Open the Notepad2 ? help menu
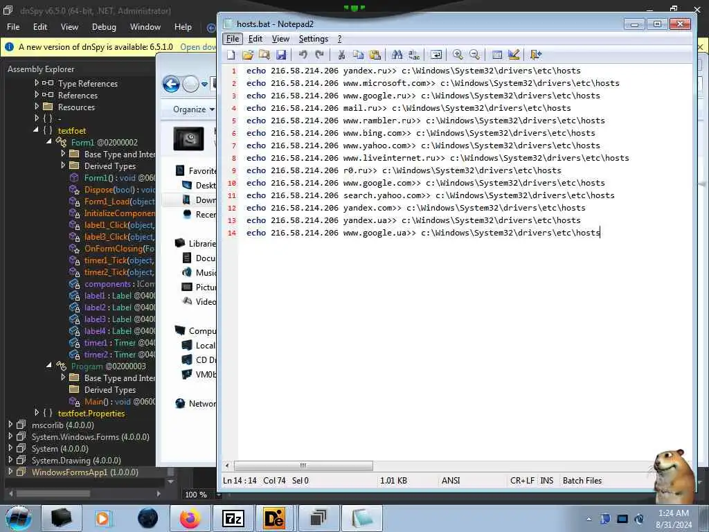The height and width of the screenshot is (532, 709). tap(339, 39)
